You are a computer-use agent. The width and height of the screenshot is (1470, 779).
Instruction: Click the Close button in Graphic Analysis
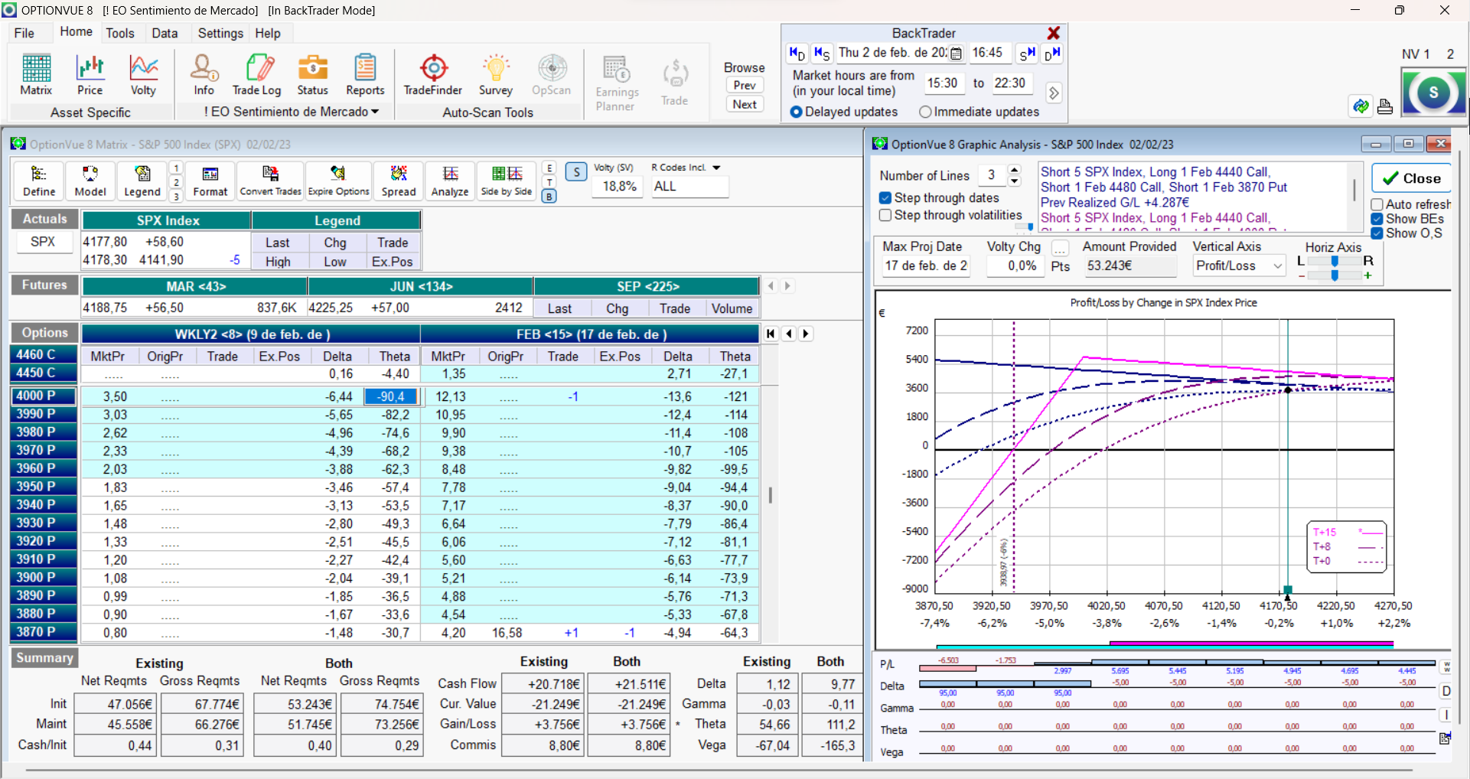1412,178
